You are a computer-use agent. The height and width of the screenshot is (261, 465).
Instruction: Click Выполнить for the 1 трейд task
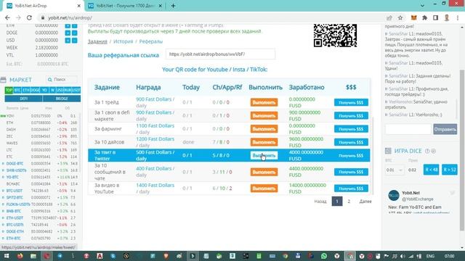click(264, 102)
